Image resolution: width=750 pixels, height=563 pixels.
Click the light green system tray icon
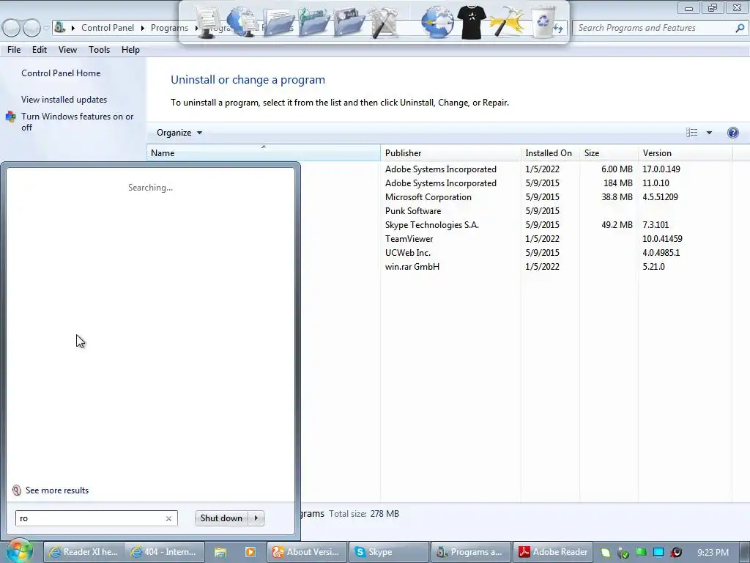pos(606,553)
